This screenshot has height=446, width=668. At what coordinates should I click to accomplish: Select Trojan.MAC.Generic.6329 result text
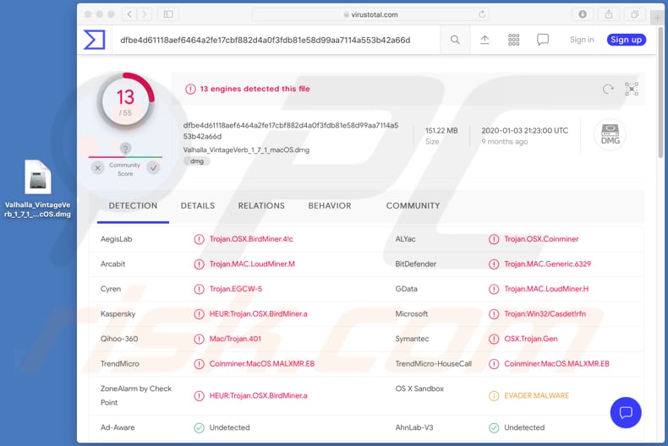pyautogui.click(x=547, y=264)
